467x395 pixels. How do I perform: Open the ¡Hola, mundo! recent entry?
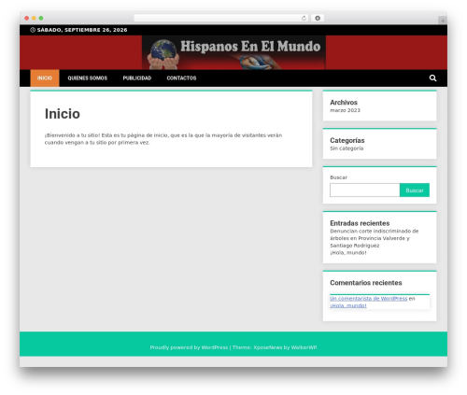point(348,253)
